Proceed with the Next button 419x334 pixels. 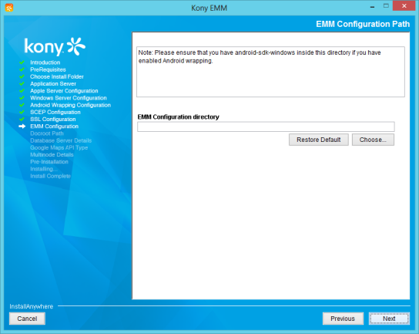389,319
